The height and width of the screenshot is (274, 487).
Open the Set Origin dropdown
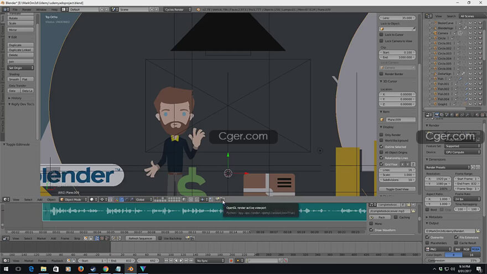[20, 68]
